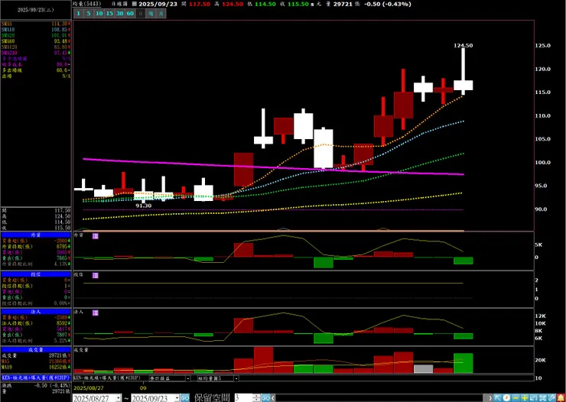Click the blue 投信 section header
This screenshot has width=566, height=402.
coord(36,274)
